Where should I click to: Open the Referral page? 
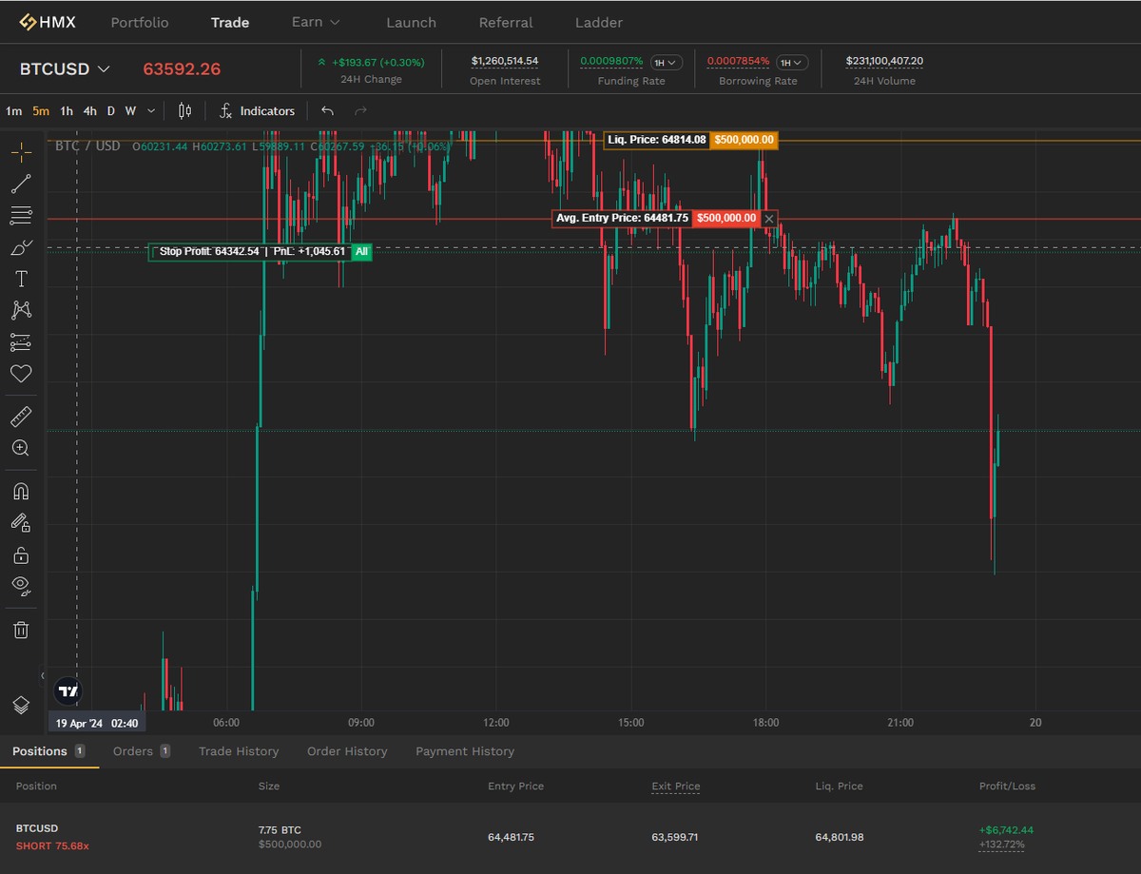[506, 22]
